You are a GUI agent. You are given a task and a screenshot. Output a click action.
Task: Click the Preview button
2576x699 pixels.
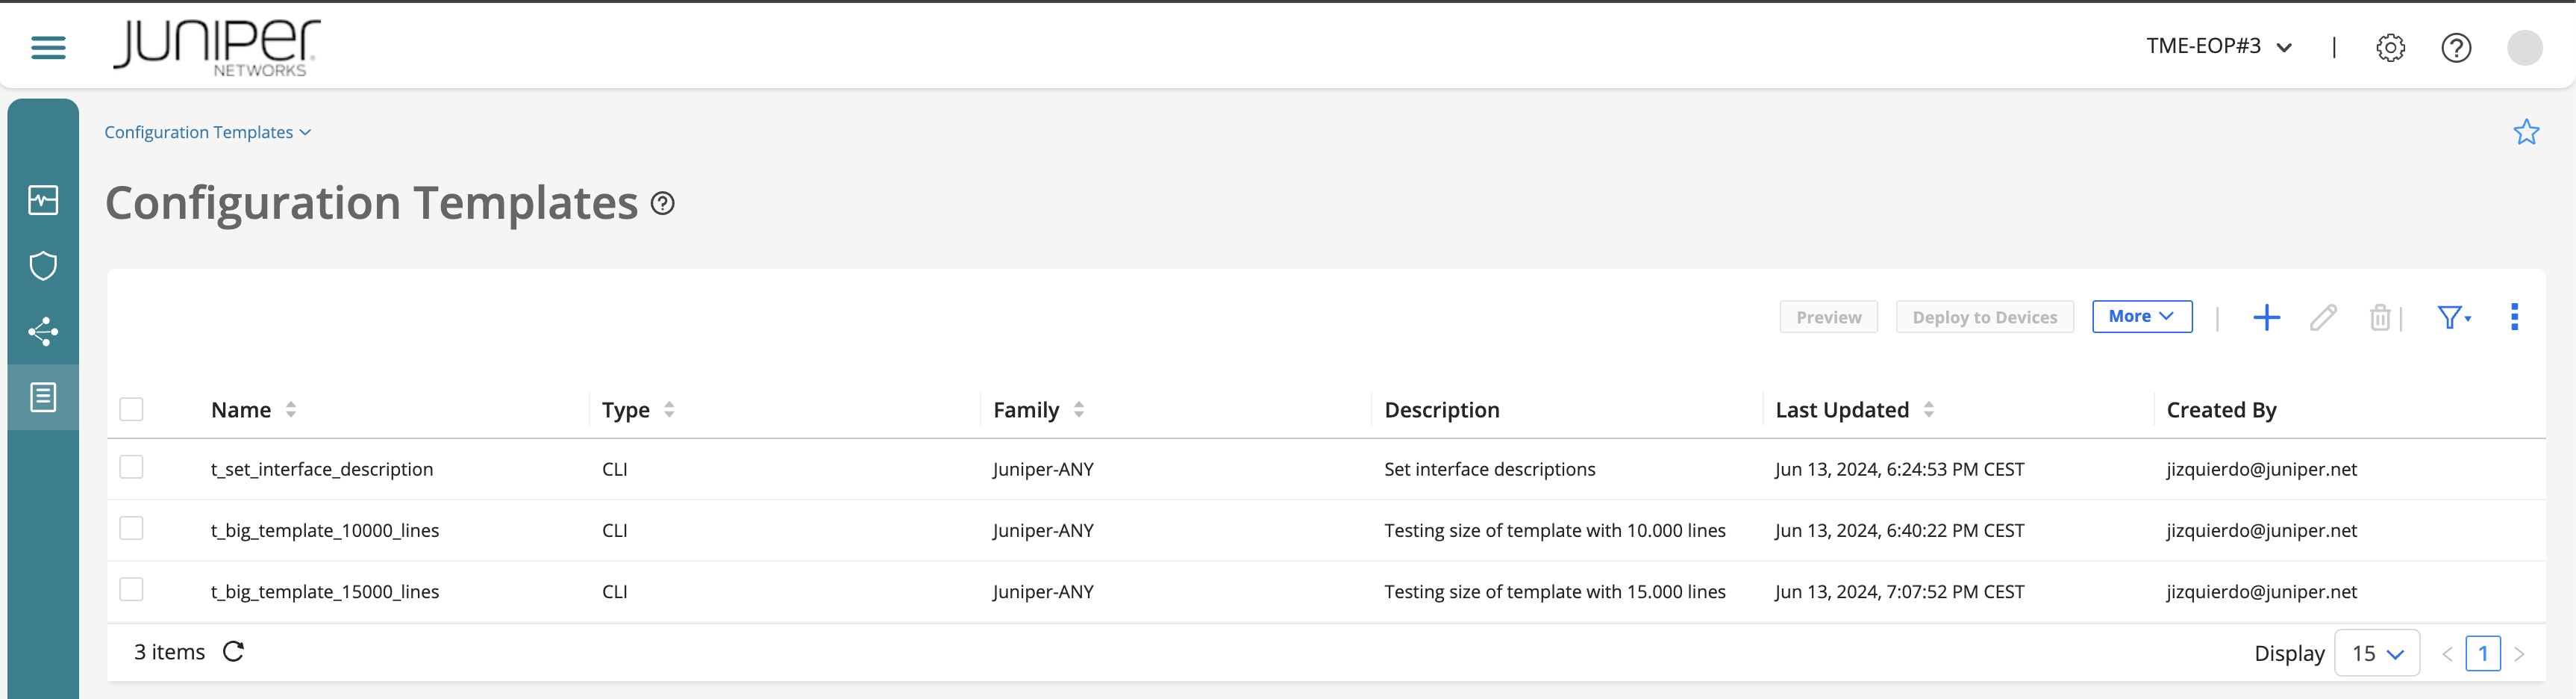[1828, 317]
